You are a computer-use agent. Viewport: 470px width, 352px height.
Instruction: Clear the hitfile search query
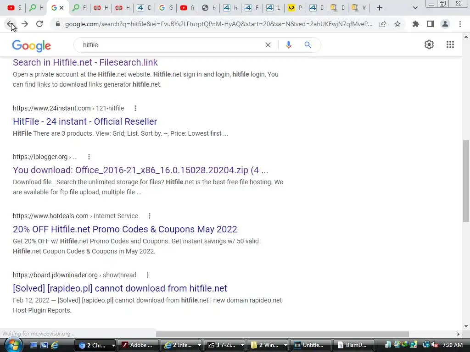coord(268,45)
